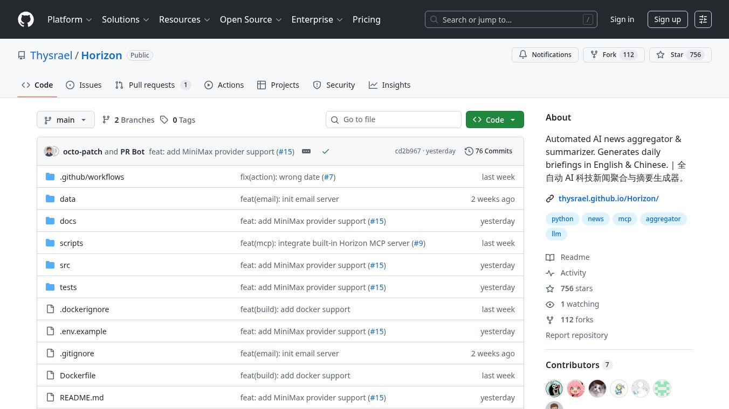
Task: Click the accessibility settings icon at top right
Action: (x=703, y=19)
